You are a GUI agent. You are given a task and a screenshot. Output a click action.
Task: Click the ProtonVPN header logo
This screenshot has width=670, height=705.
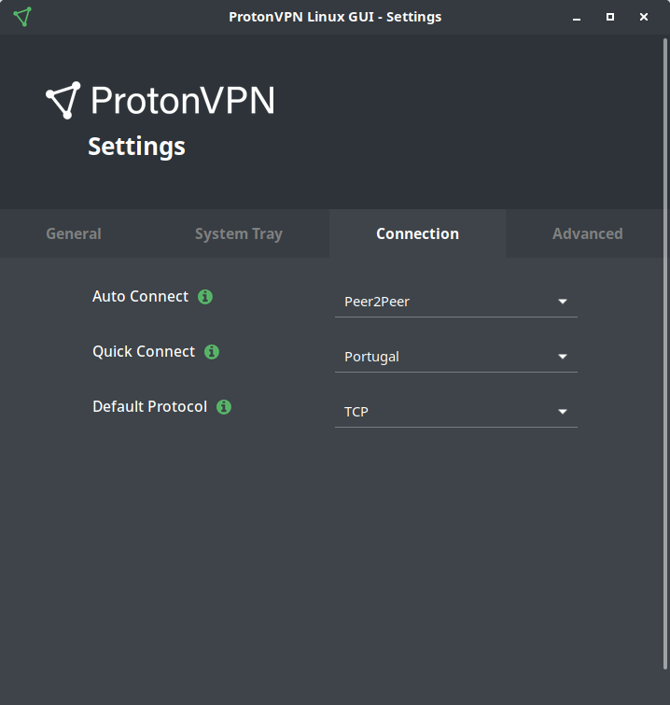click(x=160, y=100)
